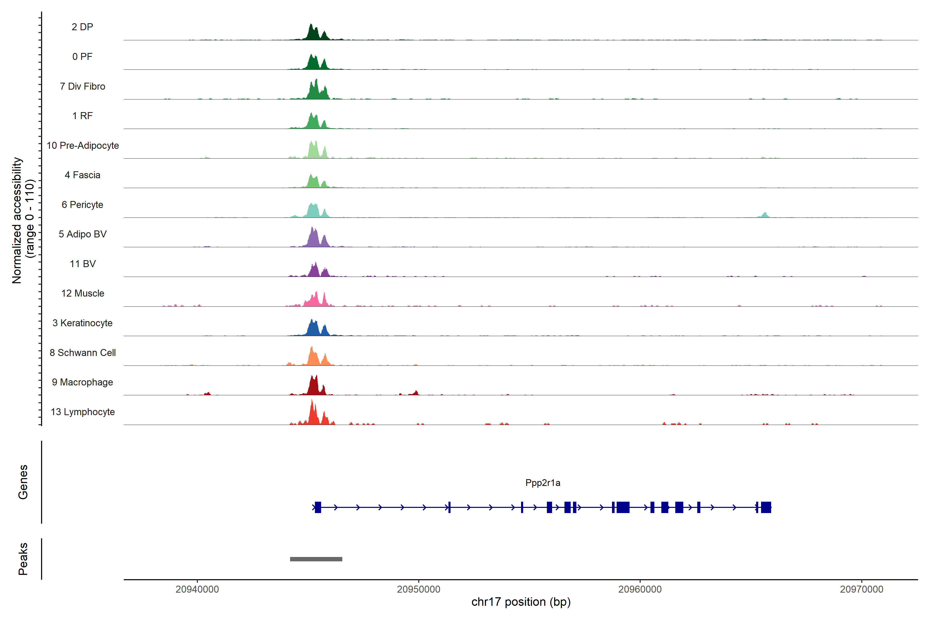Click the 3 Keratinocyte track label
The height and width of the screenshot is (620, 930).
tap(82, 323)
